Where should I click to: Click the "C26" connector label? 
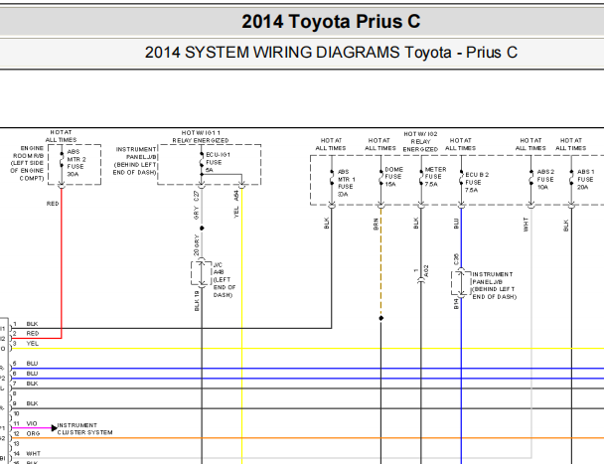click(x=456, y=259)
